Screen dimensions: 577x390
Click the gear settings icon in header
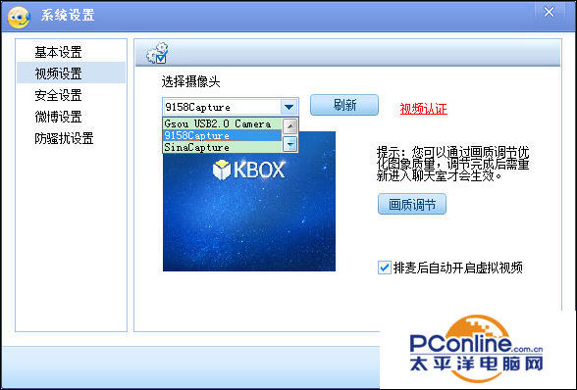pos(157,53)
